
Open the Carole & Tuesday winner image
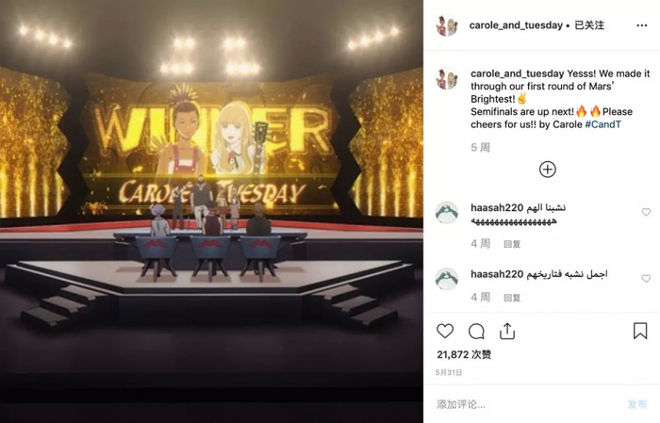[211, 211]
